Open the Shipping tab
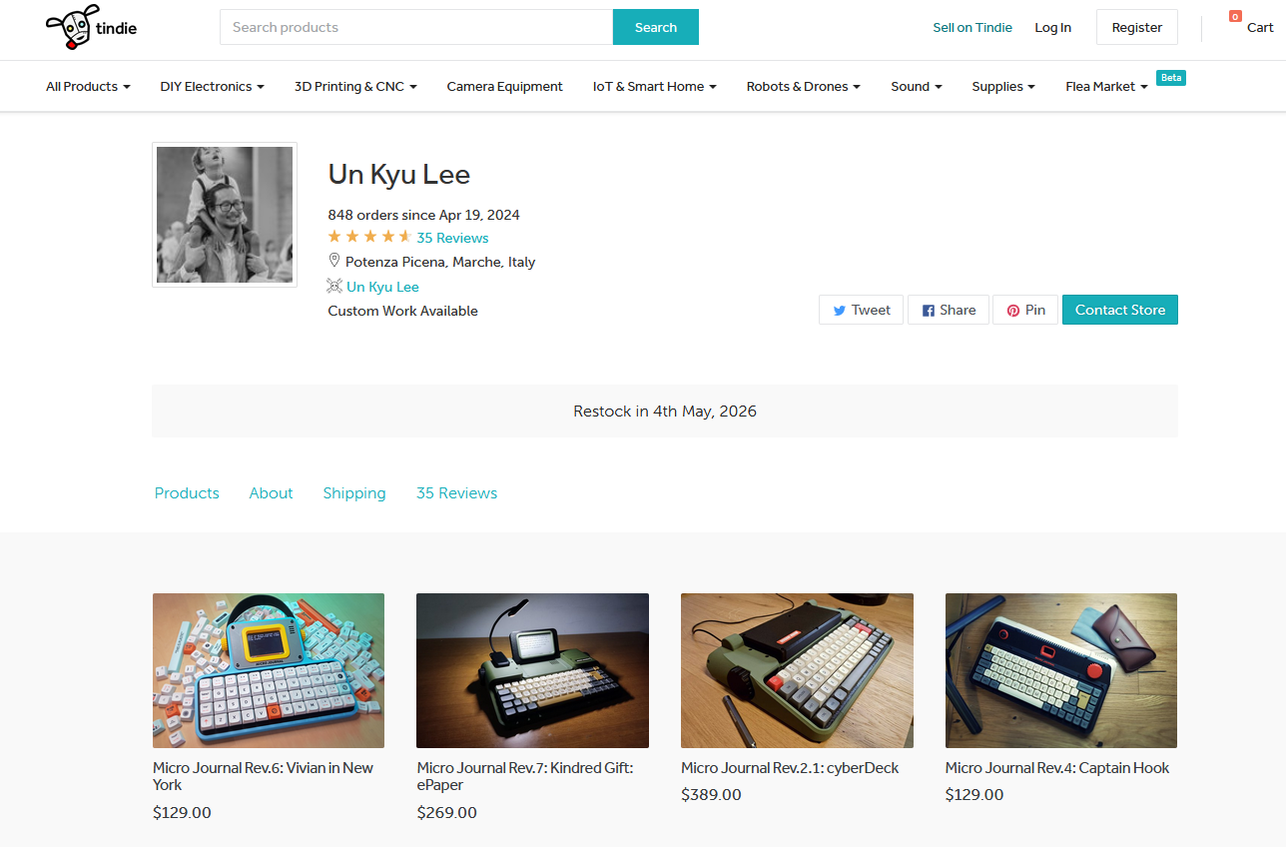The height and width of the screenshot is (847, 1286). tap(354, 493)
